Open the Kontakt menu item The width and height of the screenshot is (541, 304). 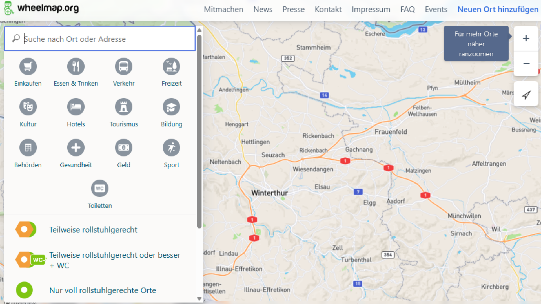point(328,9)
